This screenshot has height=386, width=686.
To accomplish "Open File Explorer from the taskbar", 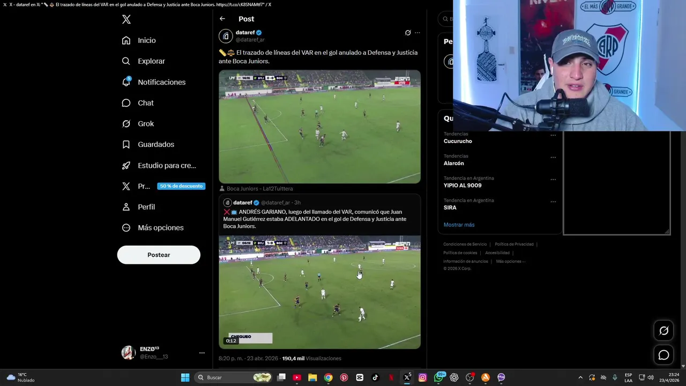I will [312, 377].
